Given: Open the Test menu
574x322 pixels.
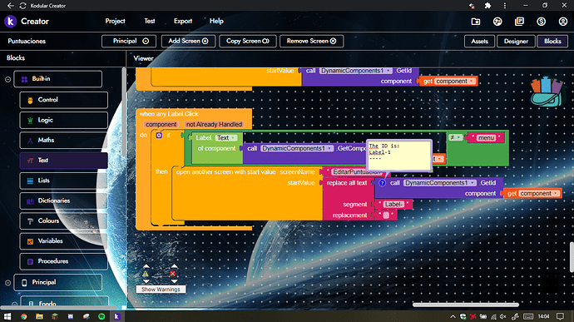Looking at the screenshot, I should tap(150, 22).
